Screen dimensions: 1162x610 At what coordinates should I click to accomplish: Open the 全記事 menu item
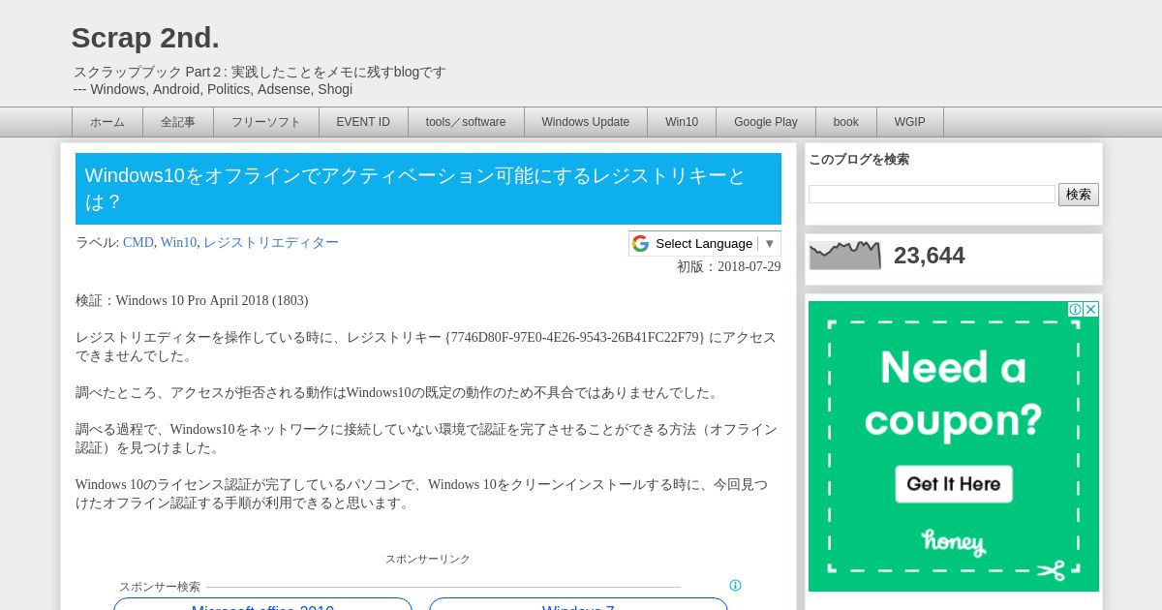(178, 122)
